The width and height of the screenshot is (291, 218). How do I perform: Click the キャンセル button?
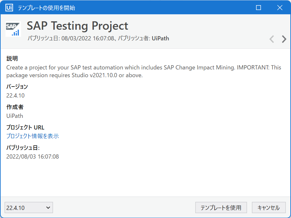269,208
